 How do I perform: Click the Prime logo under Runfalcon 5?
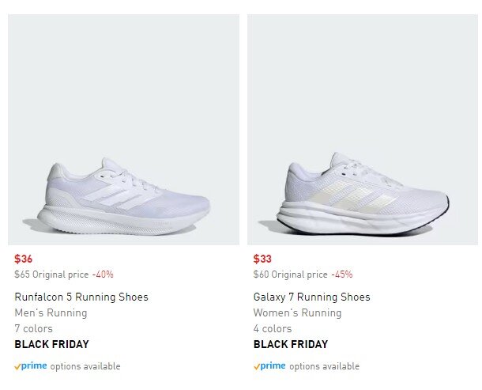click(31, 366)
